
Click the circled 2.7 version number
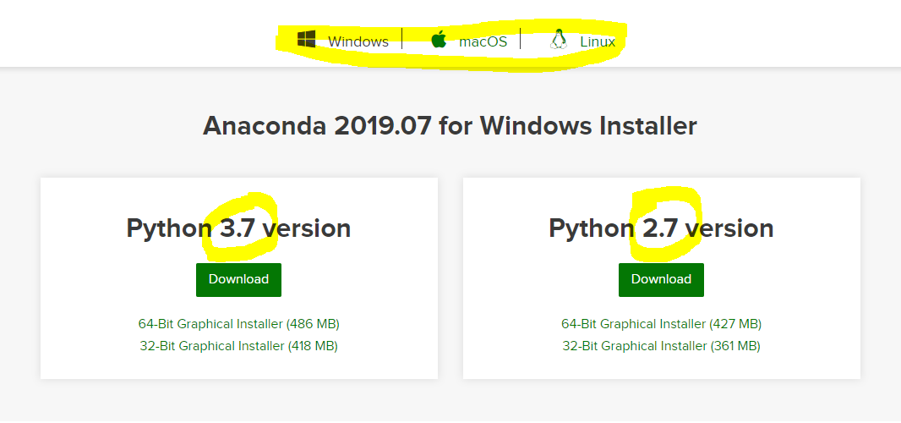[660, 228]
